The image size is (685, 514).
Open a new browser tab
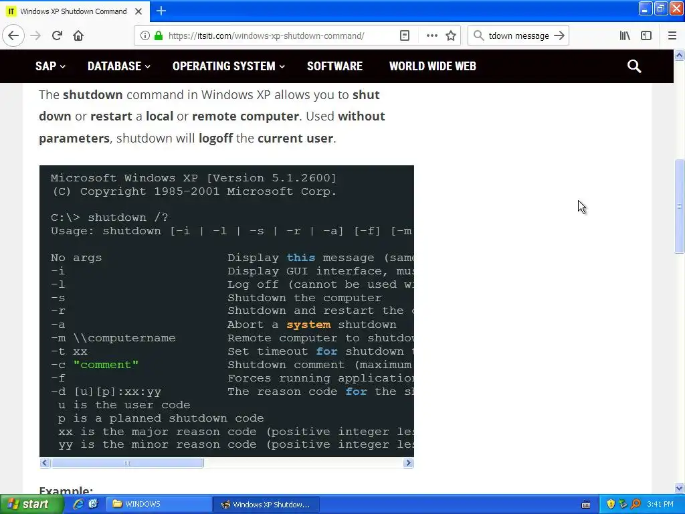click(161, 11)
